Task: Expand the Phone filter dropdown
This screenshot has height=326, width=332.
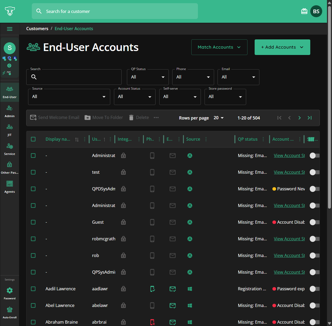Action: coord(193,77)
